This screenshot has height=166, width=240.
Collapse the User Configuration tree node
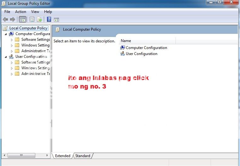(6, 57)
